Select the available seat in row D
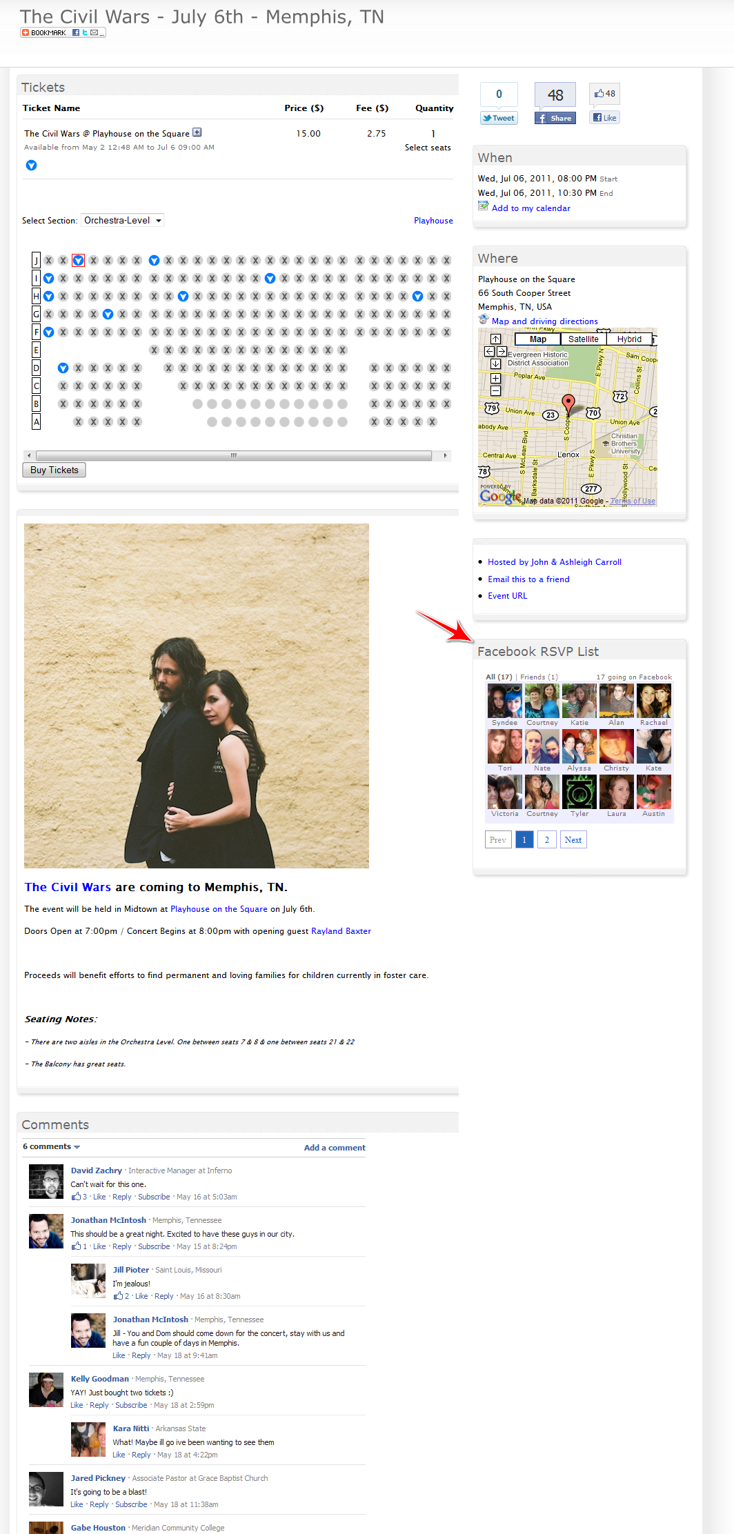The height and width of the screenshot is (1534, 734). click(63, 368)
